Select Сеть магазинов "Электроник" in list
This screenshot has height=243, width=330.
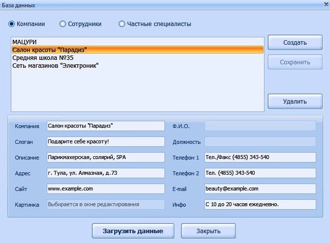click(137, 66)
